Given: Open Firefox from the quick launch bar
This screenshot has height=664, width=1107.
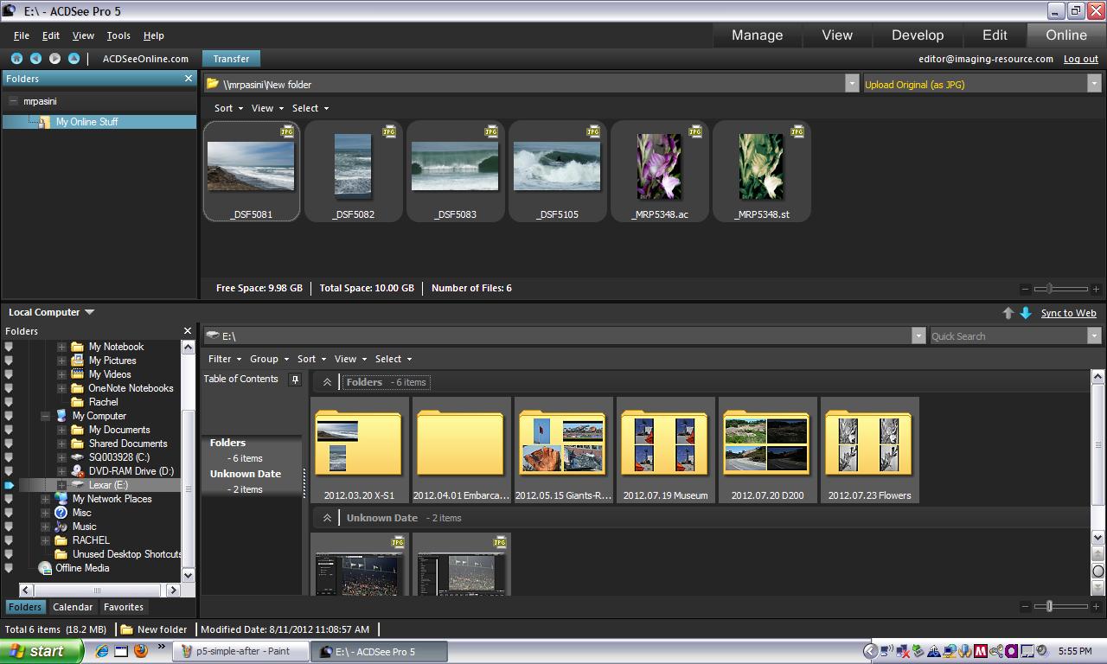Looking at the screenshot, I should 141,651.
